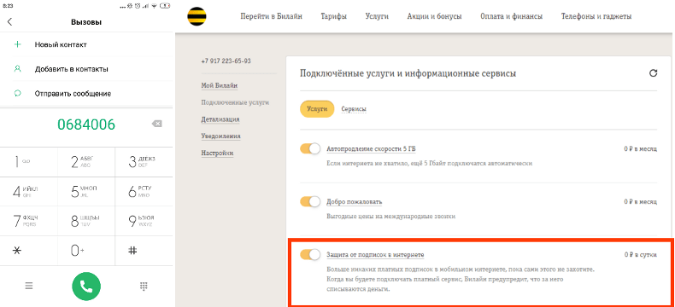
Task: Click Вызовы title in phone header
Action: [x=86, y=22]
